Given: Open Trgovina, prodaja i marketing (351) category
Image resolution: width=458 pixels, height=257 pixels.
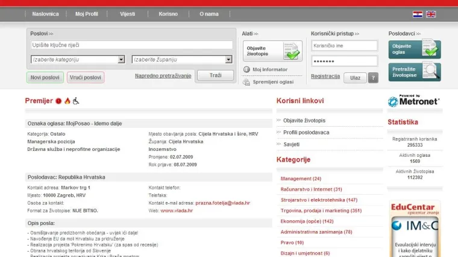Looking at the screenshot, I should [x=321, y=211].
